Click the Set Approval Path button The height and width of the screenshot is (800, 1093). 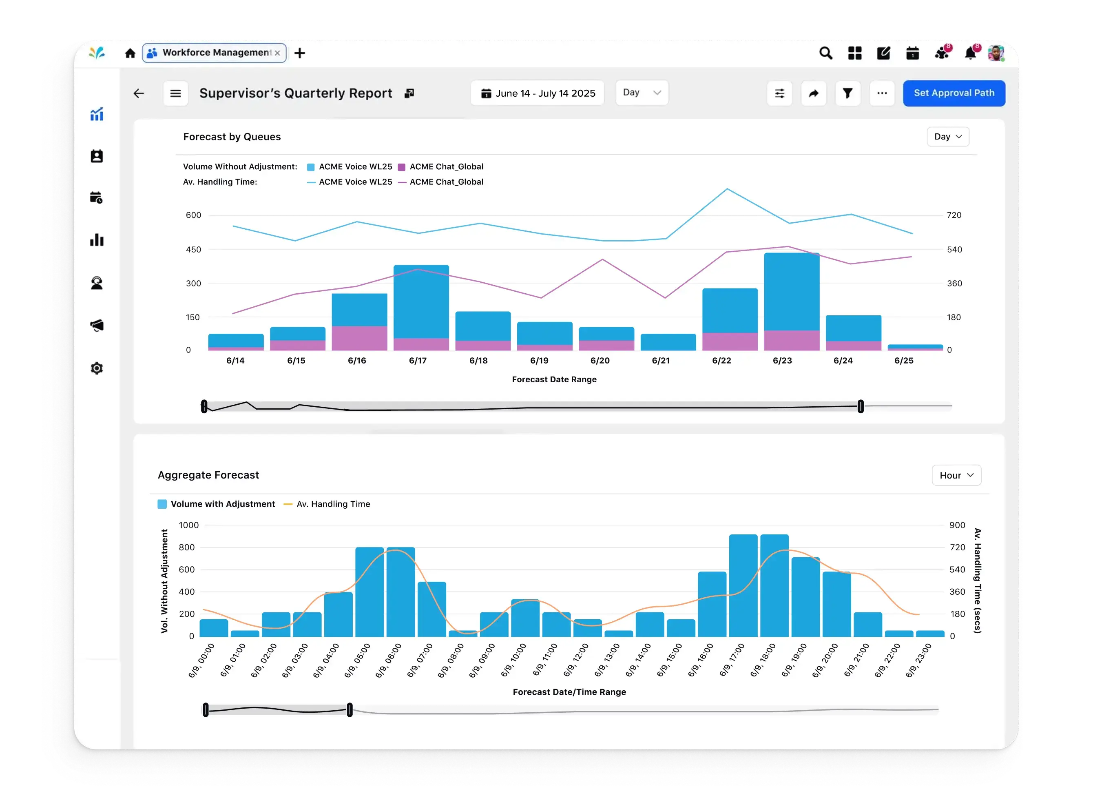click(953, 93)
